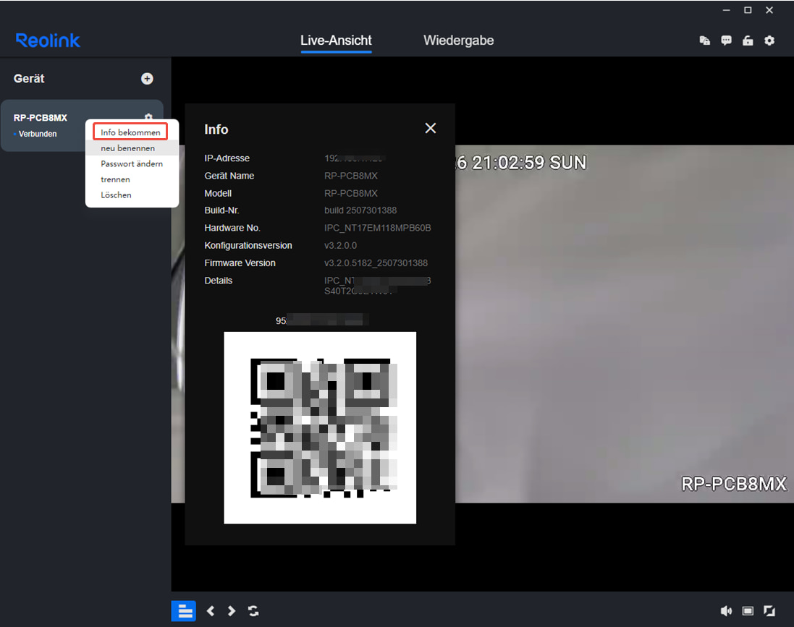Close the Info dialog
Screen dimensions: 794x627
coord(431,128)
